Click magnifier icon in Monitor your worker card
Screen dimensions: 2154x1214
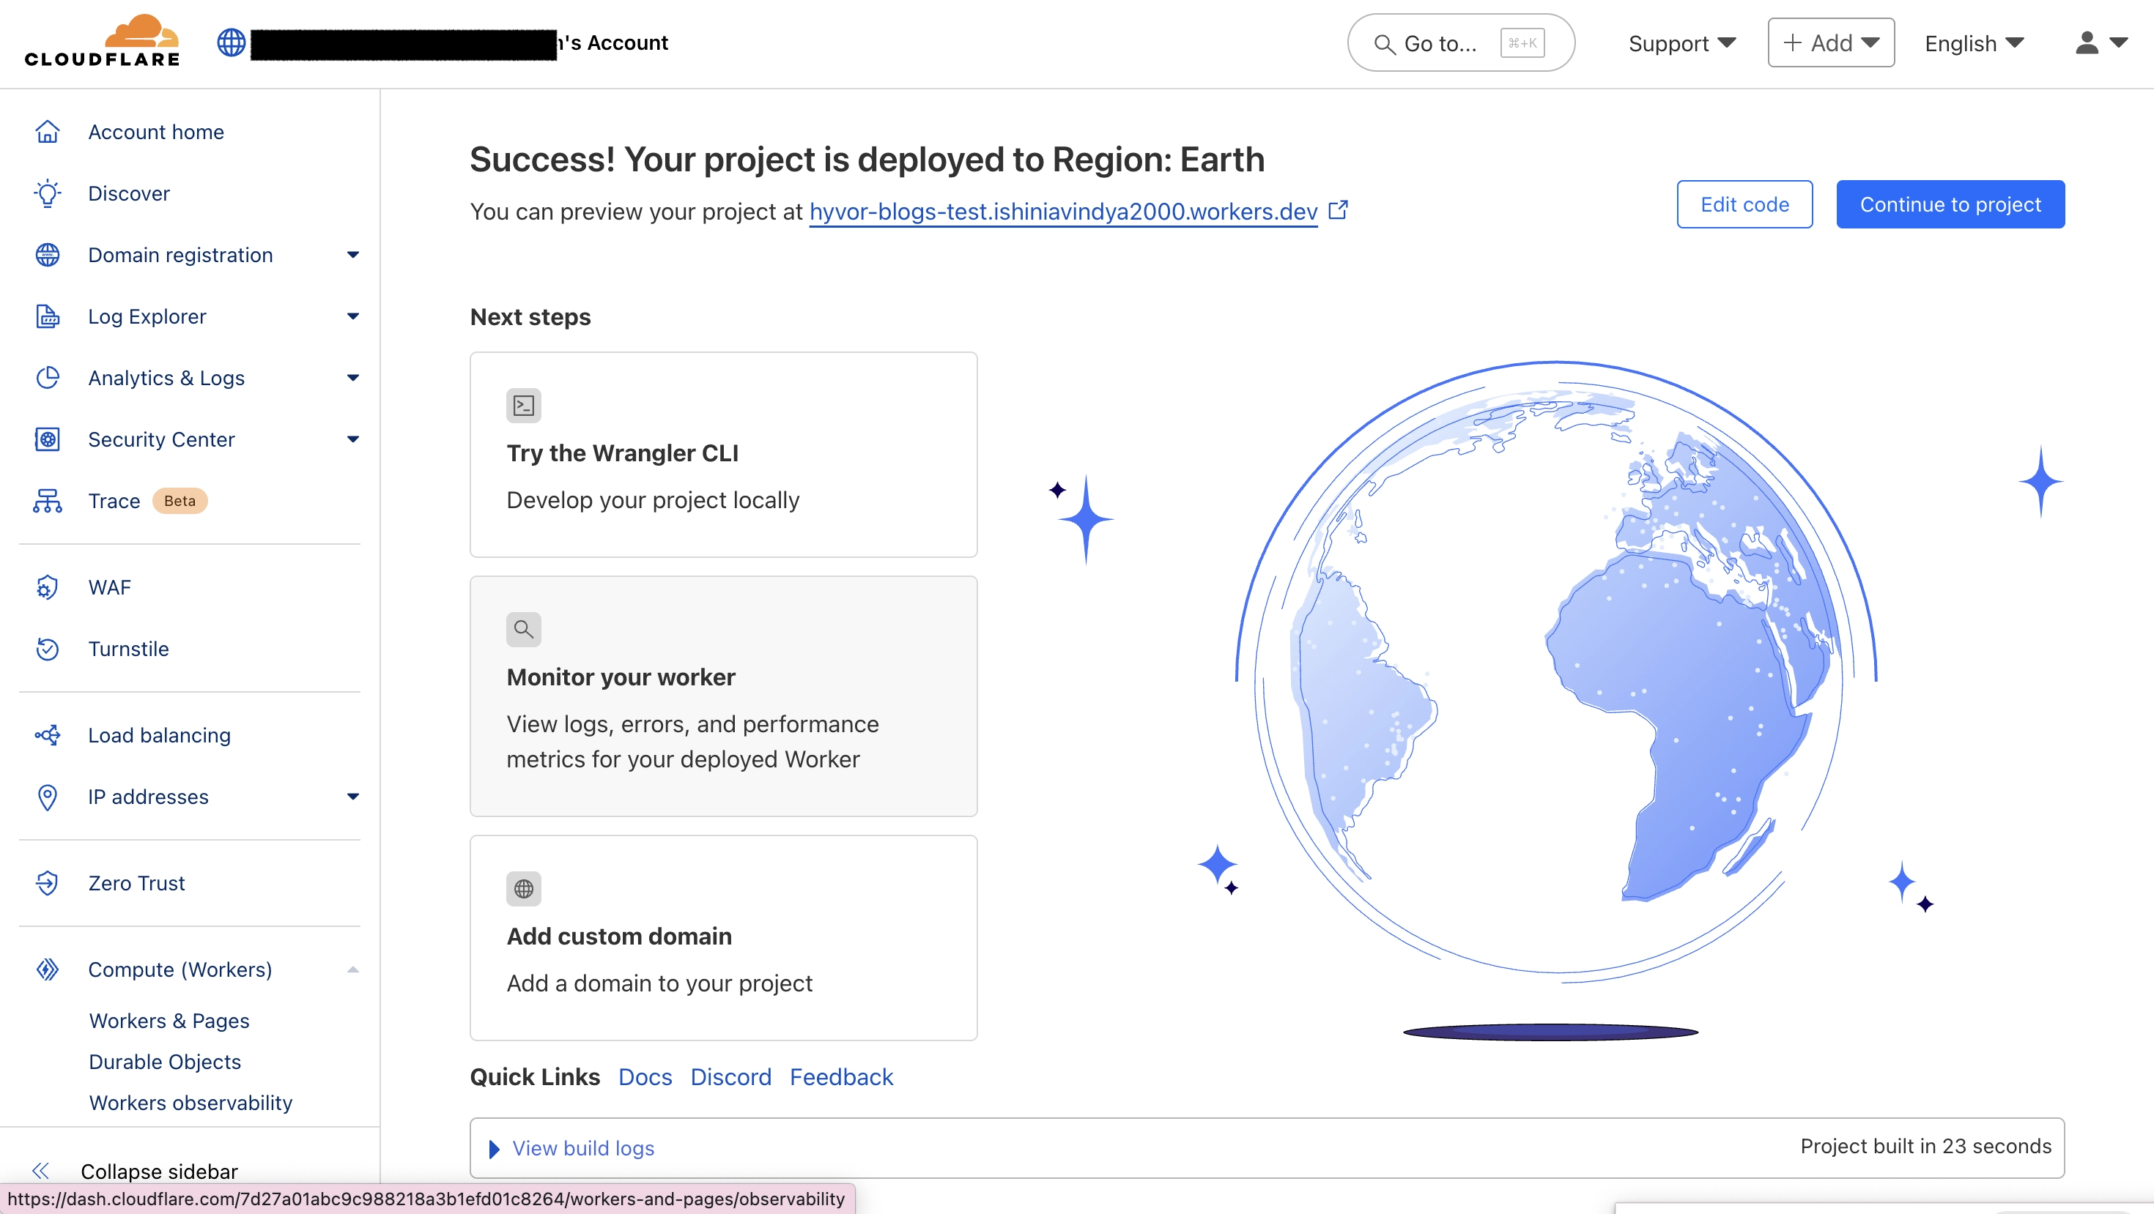[x=523, y=629]
